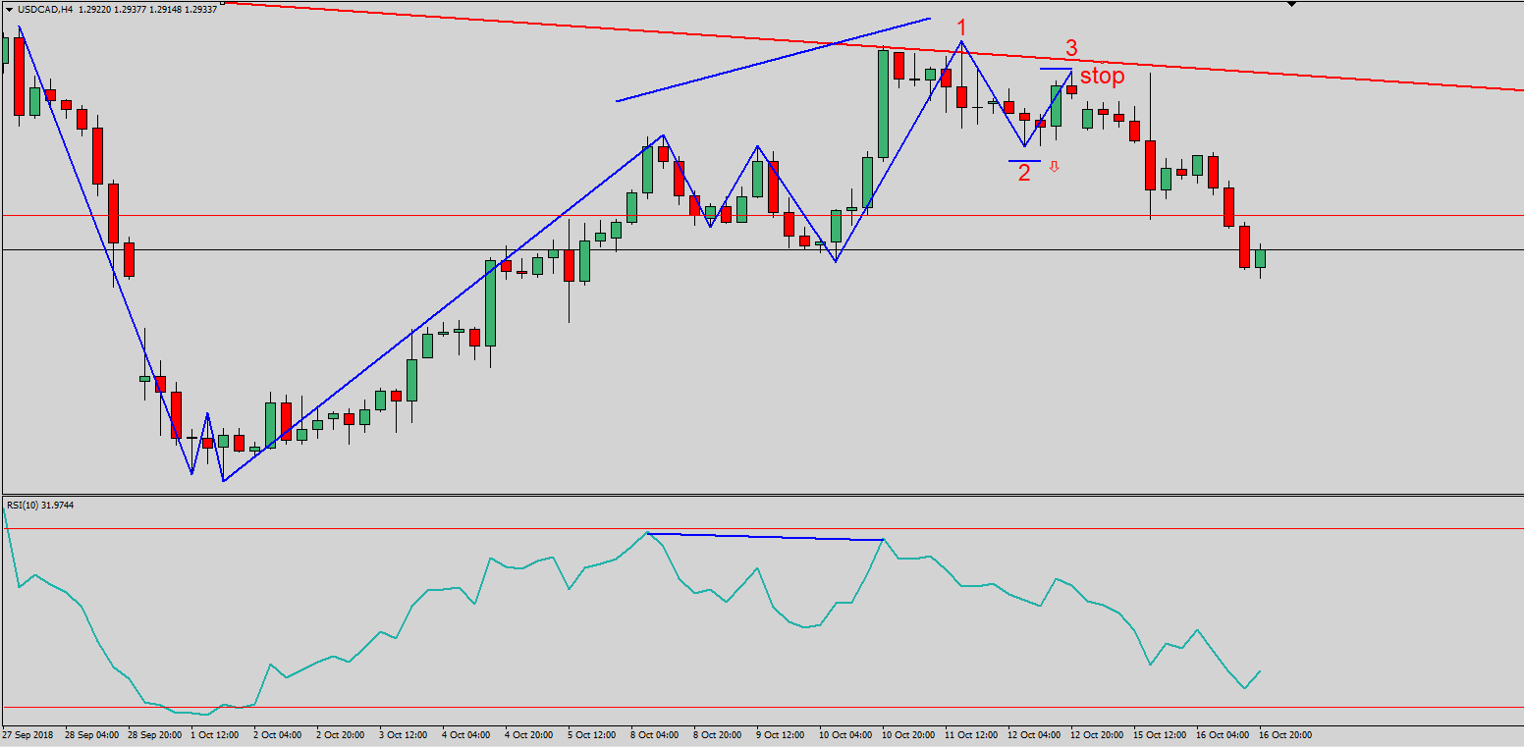Open the one-click trading arrow beside USDCAD,H4

pyautogui.click(x=9, y=9)
